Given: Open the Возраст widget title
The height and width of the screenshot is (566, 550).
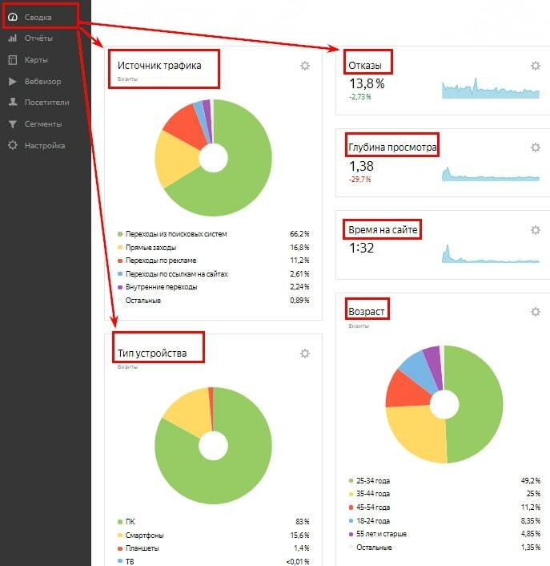Looking at the screenshot, I should pos(366,312).
